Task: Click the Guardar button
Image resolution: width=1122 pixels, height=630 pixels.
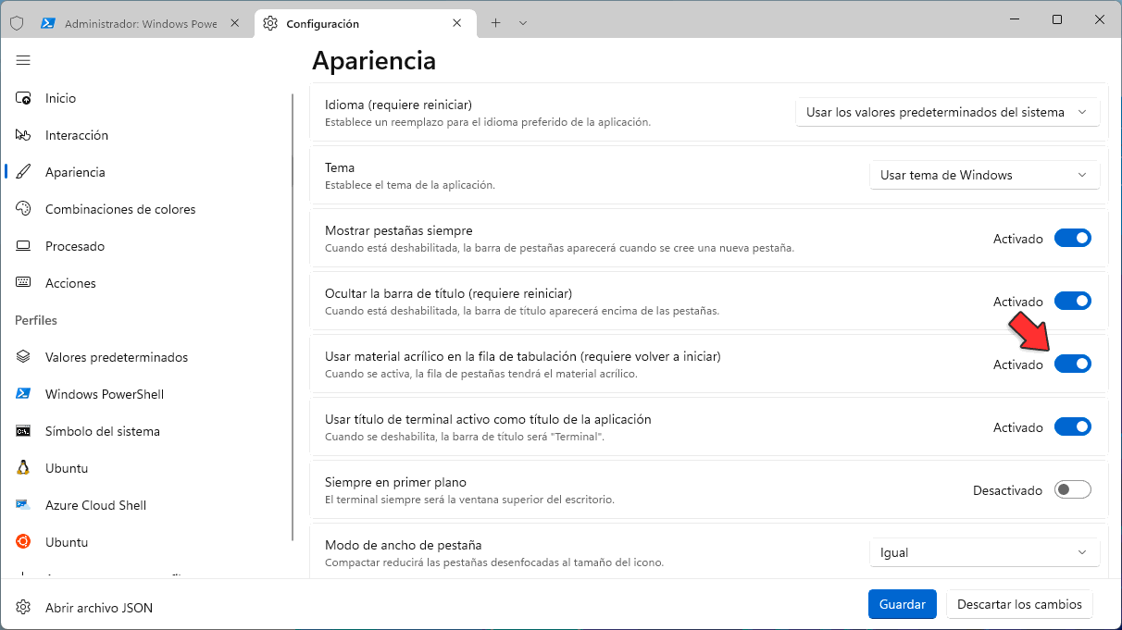Action: pyautogui.click(x=902, y=604)
